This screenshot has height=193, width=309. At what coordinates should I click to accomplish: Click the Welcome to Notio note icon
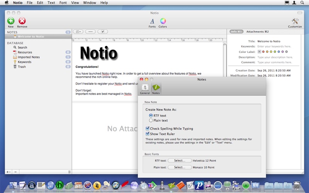coord(15,37)
